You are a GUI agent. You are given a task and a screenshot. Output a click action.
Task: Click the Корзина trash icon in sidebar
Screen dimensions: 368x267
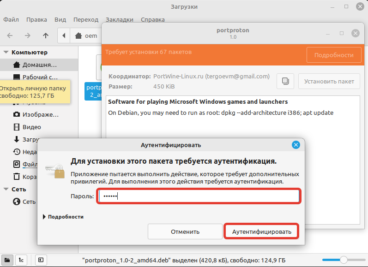point(17,177)
